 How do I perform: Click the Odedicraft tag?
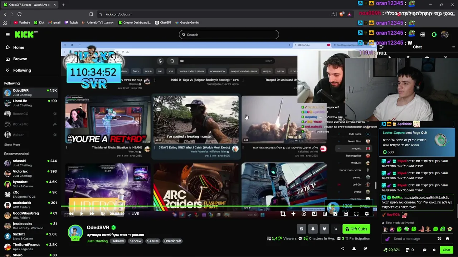pos(172,241)
